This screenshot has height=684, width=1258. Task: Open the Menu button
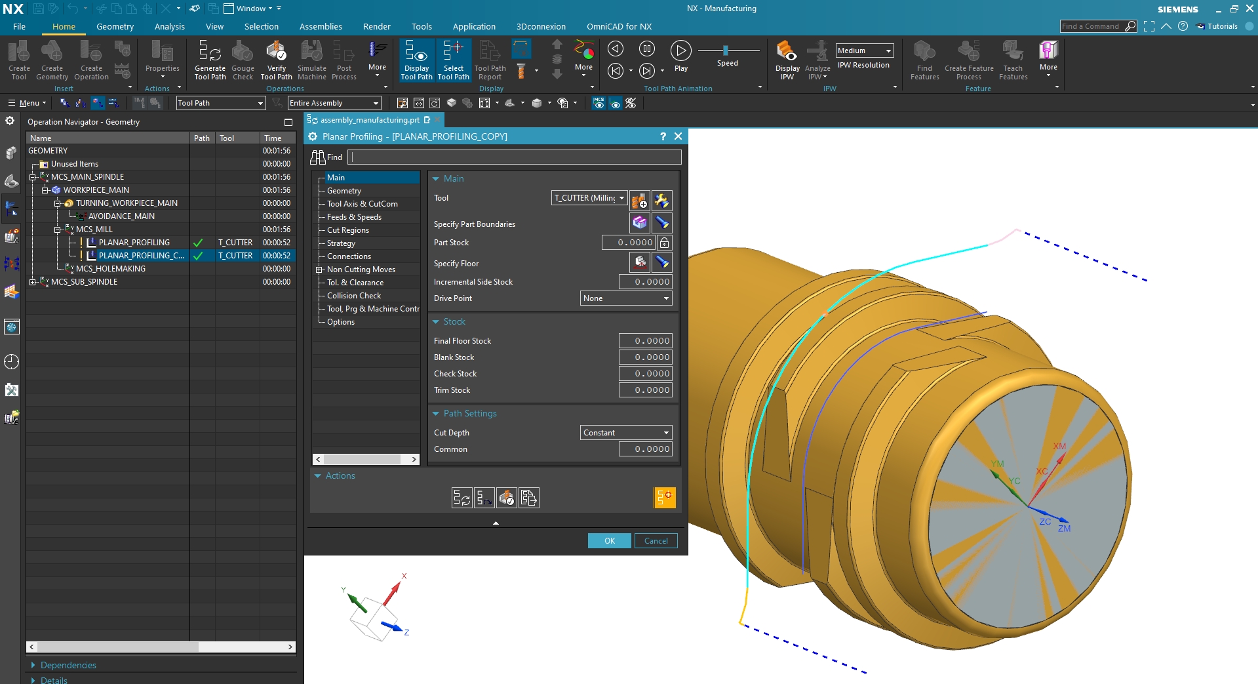point(27,103)
